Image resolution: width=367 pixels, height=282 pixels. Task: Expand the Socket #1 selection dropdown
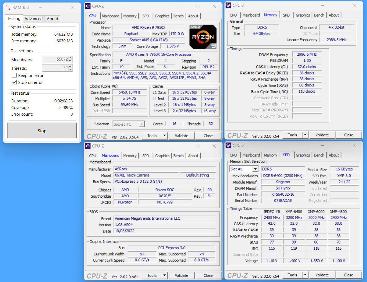141,124
